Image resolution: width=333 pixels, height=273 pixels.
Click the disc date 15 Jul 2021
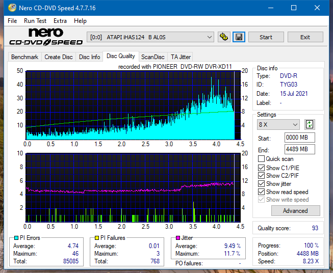(294, 94)
